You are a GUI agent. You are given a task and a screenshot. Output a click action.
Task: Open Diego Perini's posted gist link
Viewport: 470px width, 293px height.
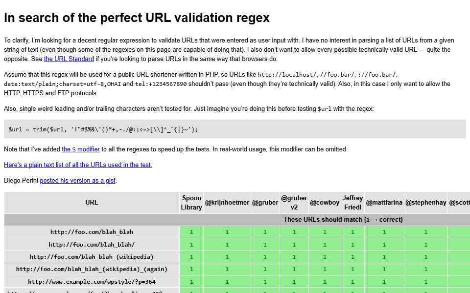[x=78, y=181]
